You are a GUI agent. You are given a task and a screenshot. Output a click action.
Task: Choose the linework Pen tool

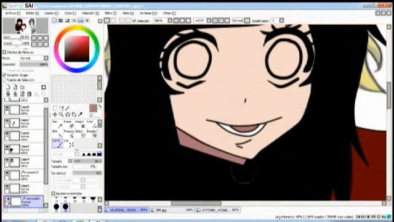click(x=57, y=125)
